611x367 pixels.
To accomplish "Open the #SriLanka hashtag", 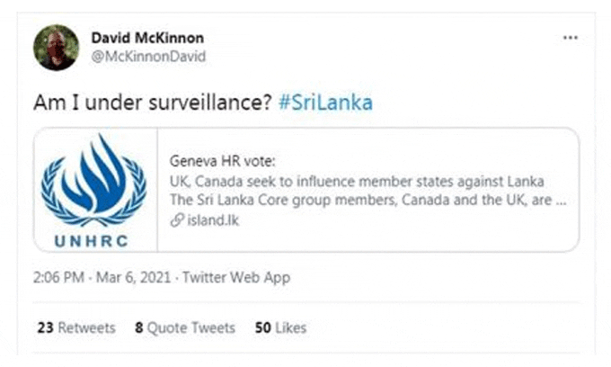I will point(324,103).
